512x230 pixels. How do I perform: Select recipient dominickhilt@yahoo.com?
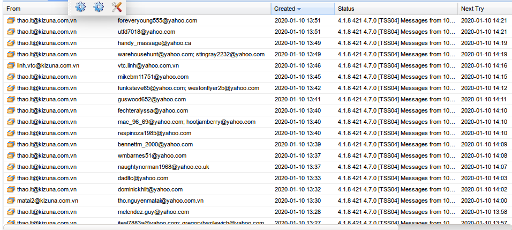click(150, 189)
